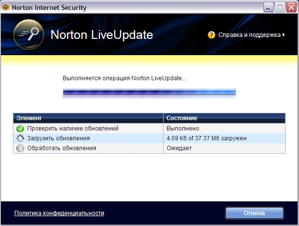Open the Политика конфиденциальности link

59,213
